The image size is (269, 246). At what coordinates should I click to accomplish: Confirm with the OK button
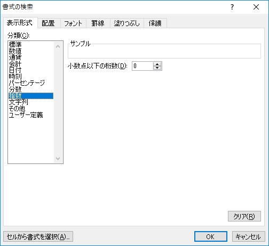[x=211, y=236]
